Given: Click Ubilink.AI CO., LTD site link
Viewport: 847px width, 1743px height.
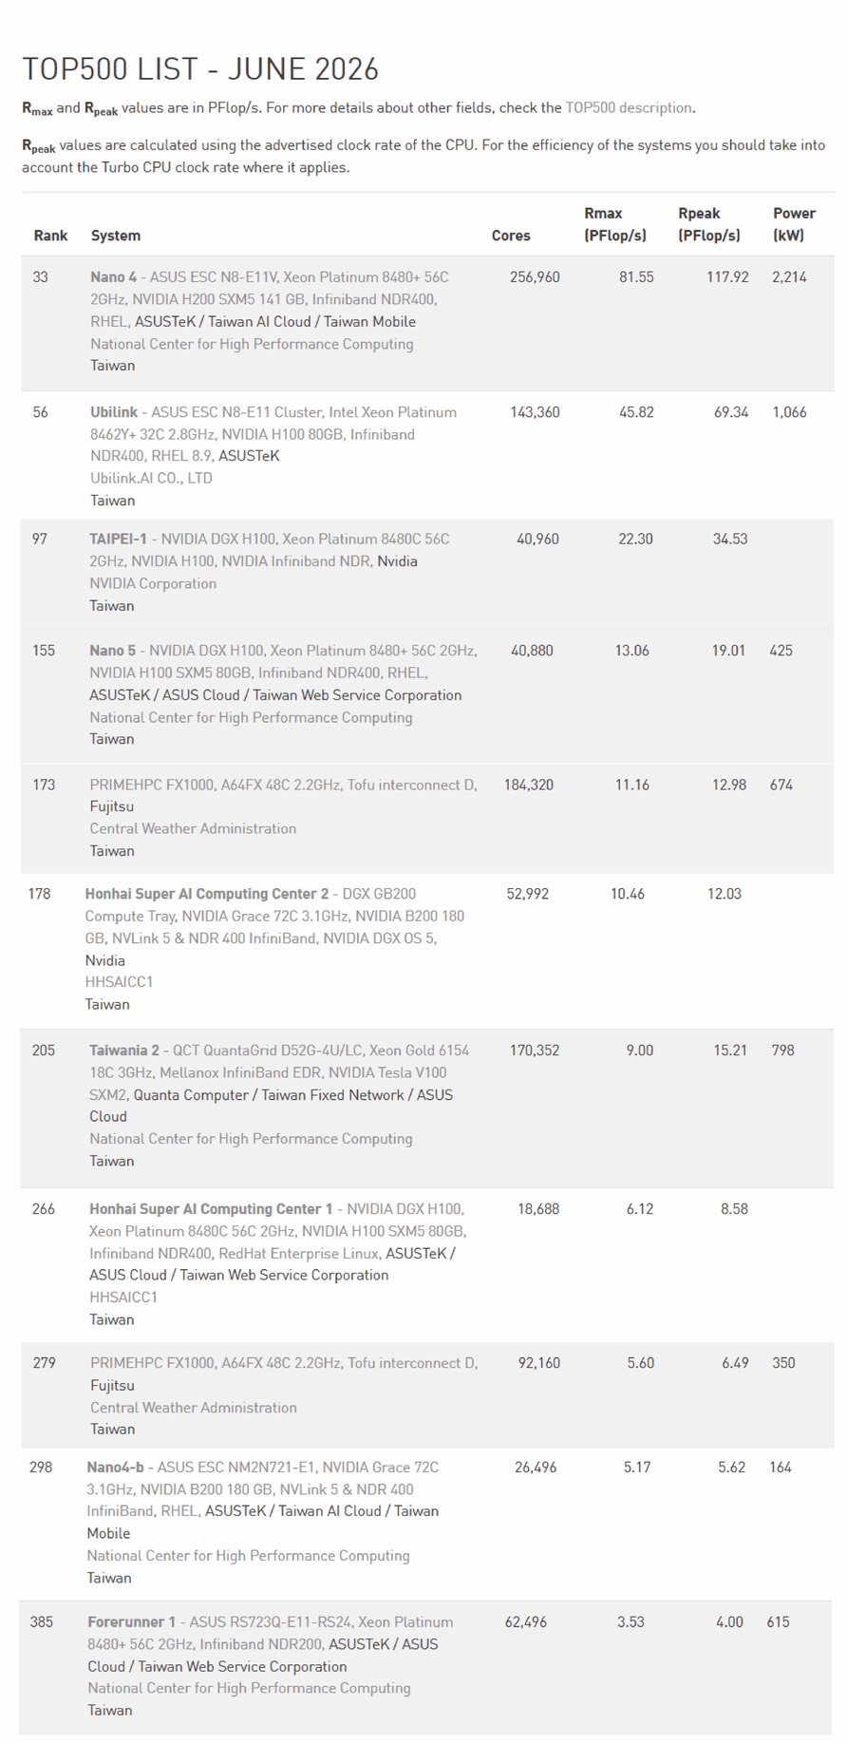Looking at the screenshot, I should (x=151, y=478).
